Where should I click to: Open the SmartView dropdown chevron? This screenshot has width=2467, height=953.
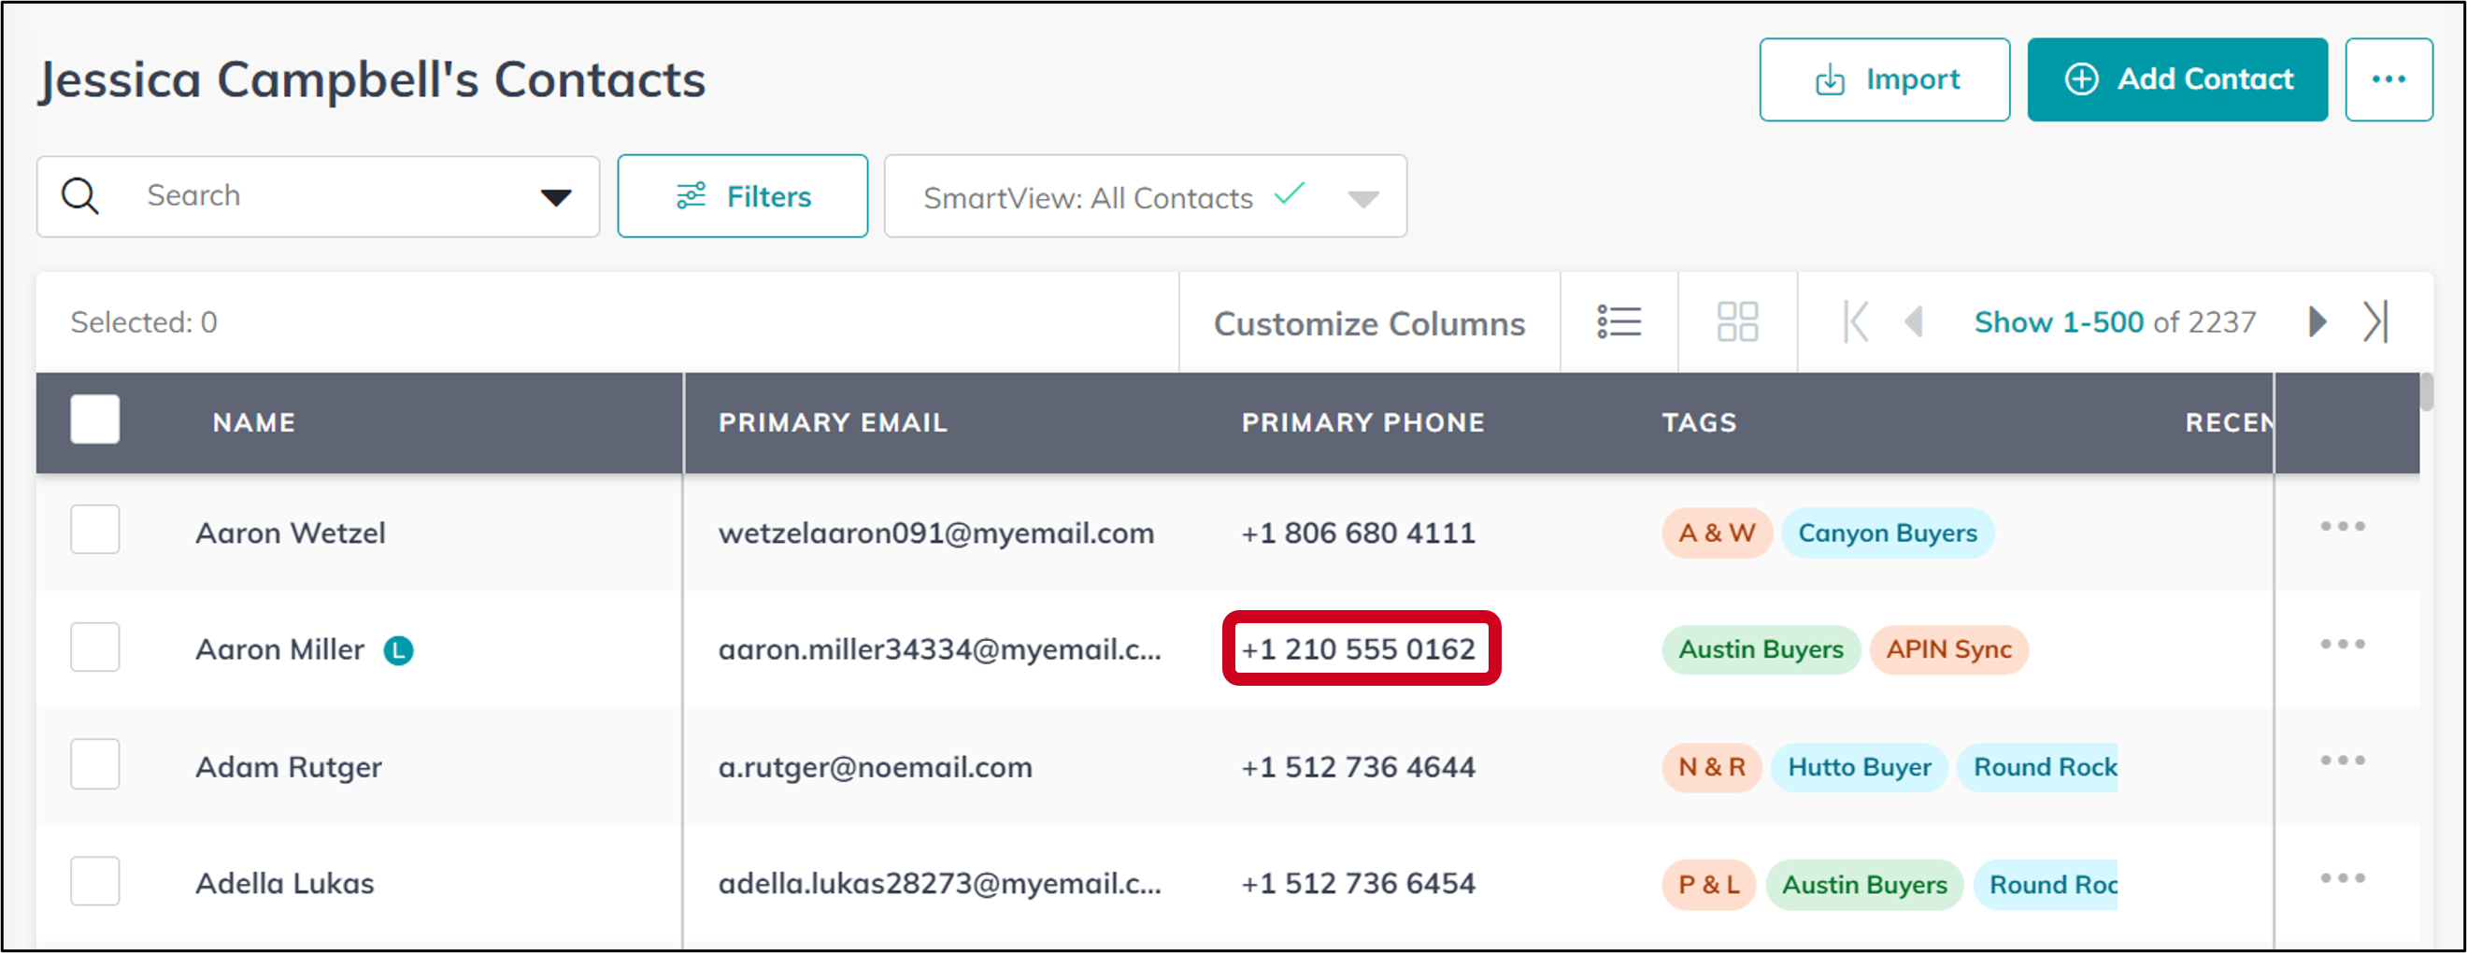pyautogui.click(x=1363, y=198)
